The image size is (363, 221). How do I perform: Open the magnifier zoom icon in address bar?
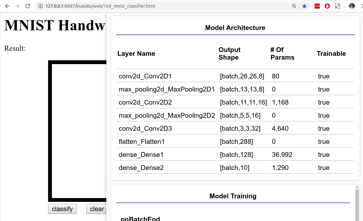(293, 6)
